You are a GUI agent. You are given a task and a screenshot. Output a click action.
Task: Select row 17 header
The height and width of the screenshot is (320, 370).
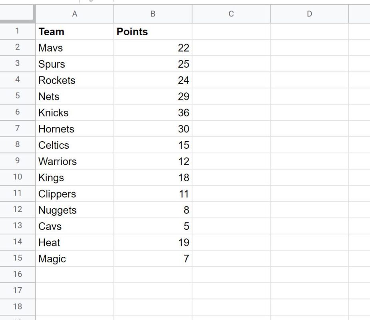18,291
